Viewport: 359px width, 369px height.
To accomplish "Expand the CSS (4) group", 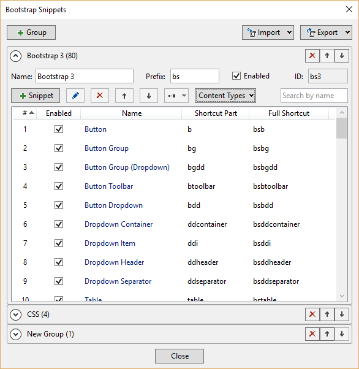I will point(16,314).
